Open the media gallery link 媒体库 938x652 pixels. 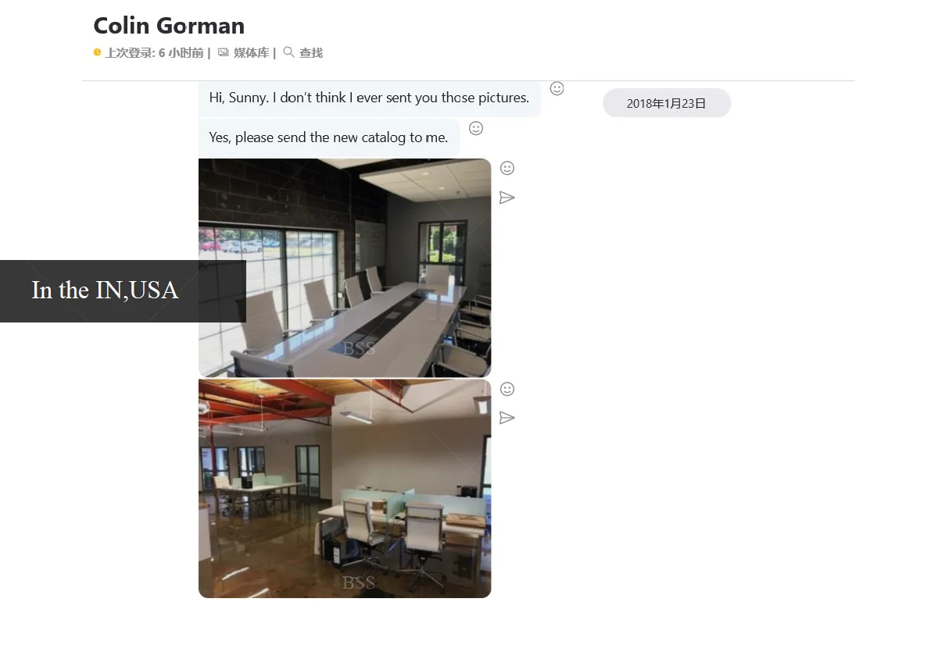(251, 52)
